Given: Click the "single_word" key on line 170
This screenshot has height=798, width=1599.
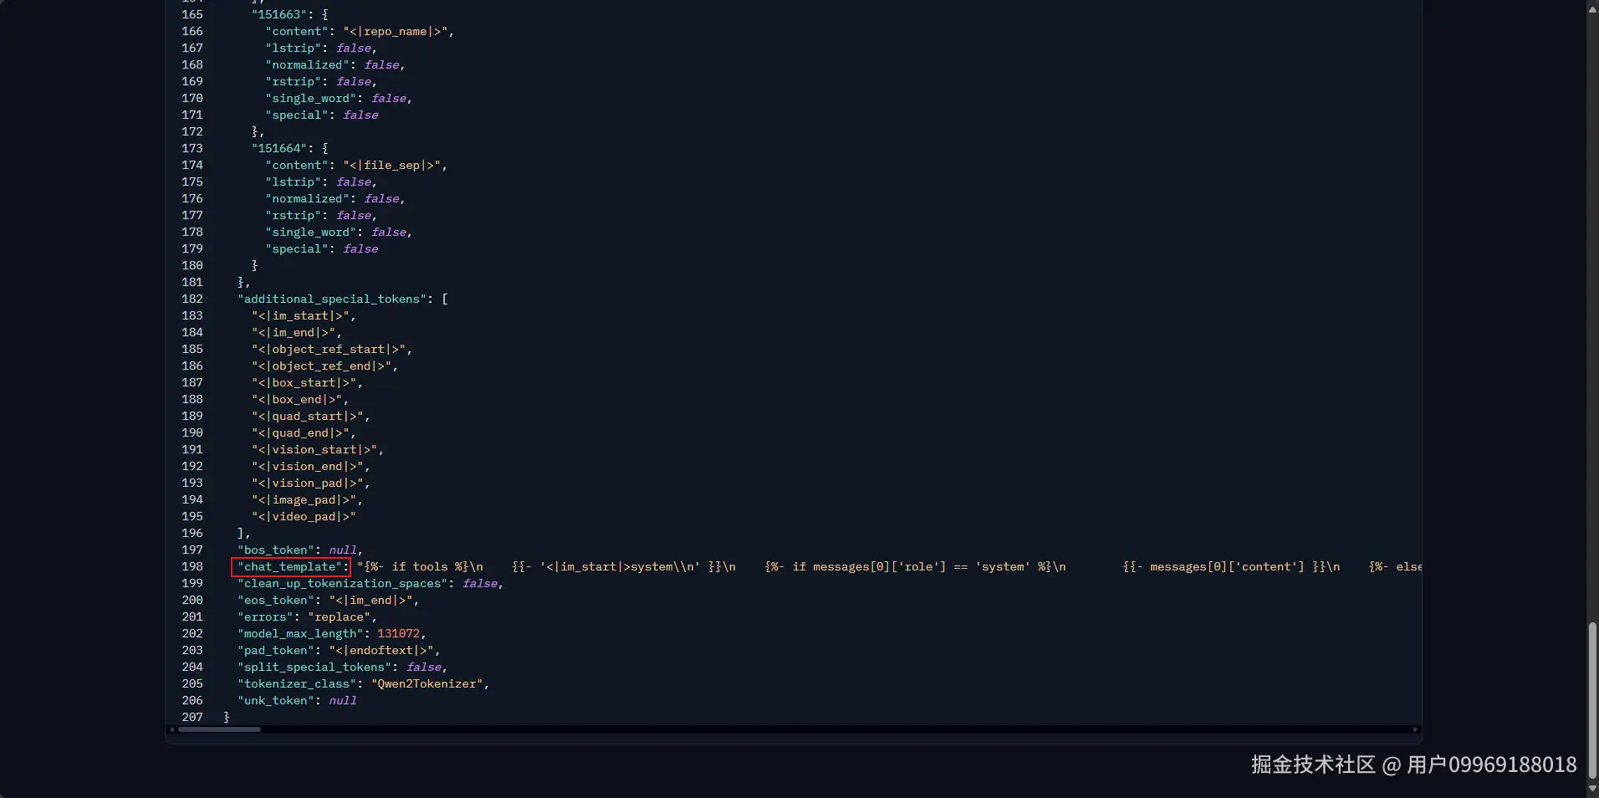Looking at the screenshot, I should [x=311, y=99].
